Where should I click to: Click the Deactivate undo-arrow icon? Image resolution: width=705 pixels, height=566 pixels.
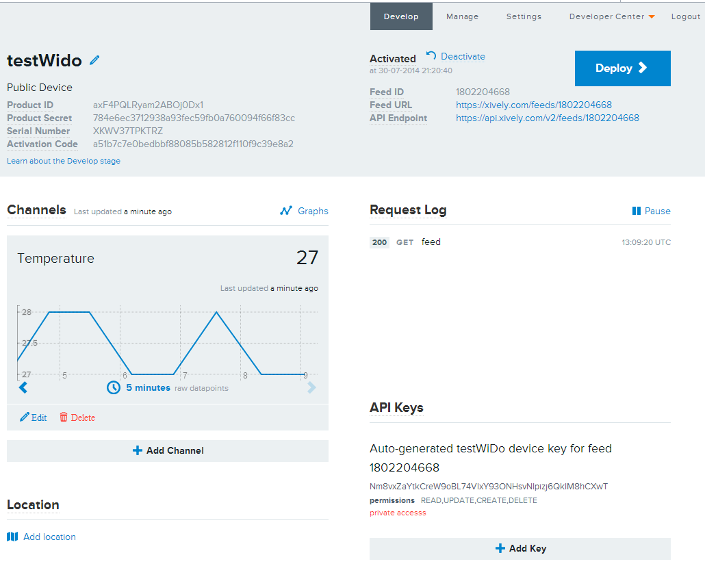431,55
